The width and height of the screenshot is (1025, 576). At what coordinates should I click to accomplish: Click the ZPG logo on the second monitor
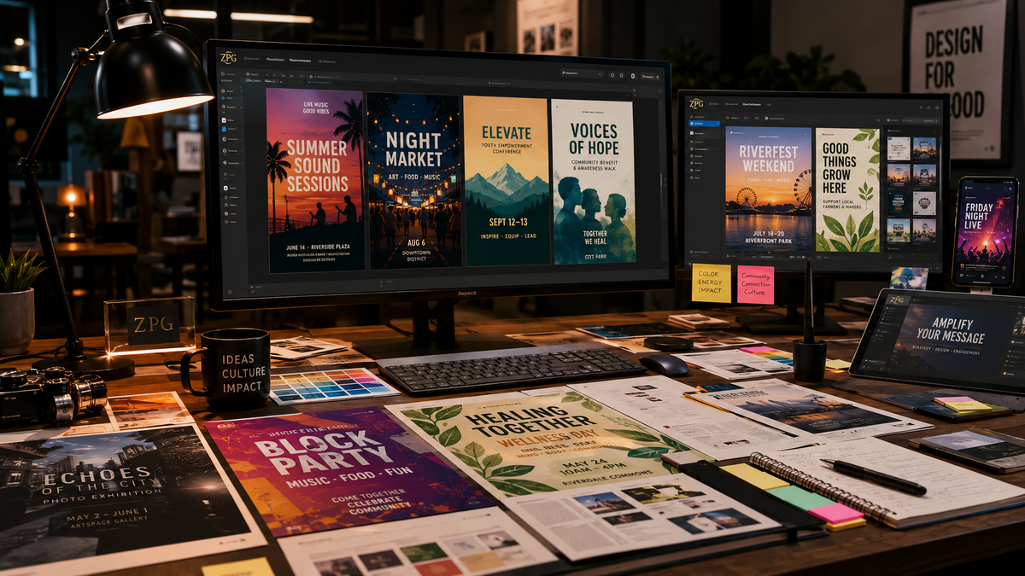pos(696,104)
